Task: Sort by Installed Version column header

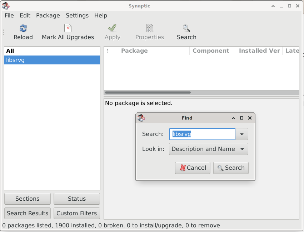Action: [x=259, y=51]
